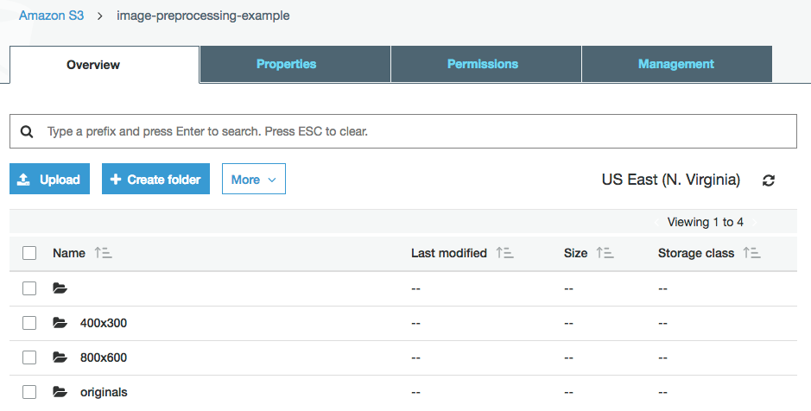Click the originals folder icon
Viewport: 811px width, 411px height.
click(60, 392)
